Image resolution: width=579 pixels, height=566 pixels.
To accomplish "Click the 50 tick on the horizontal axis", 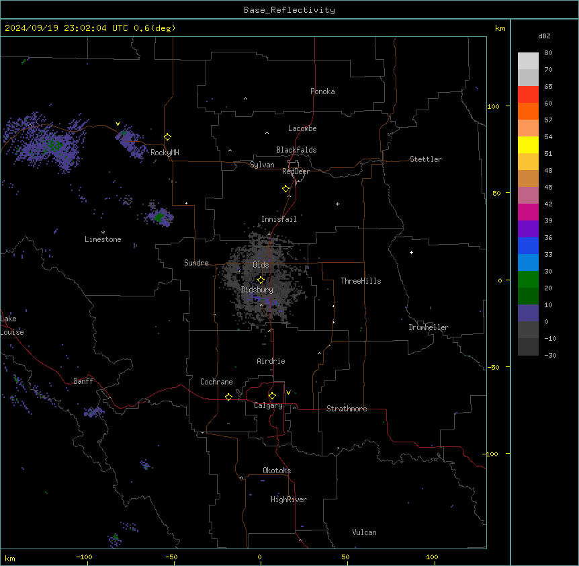I will coord(345,557).
